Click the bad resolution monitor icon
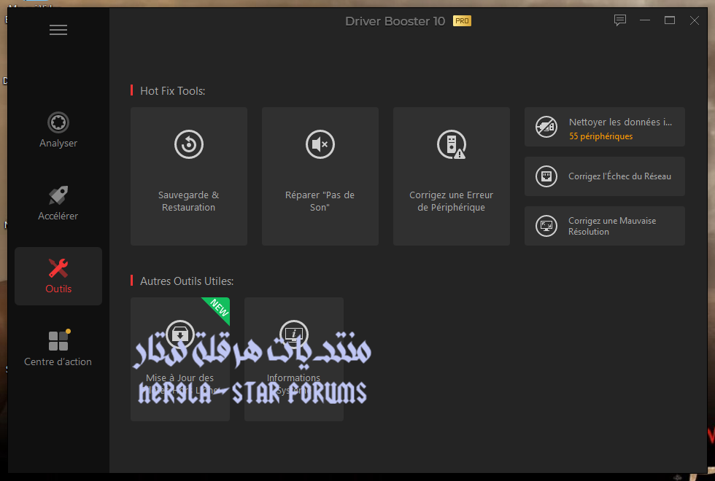This screenshot has height=481, width=715. (x=546, y=226)
